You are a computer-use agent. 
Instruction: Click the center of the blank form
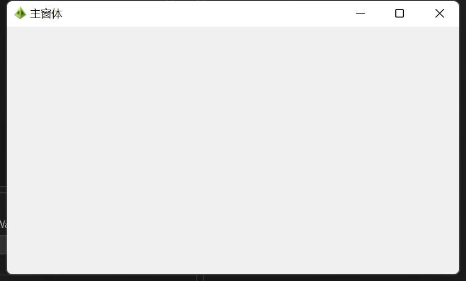(x=233, y=150)
